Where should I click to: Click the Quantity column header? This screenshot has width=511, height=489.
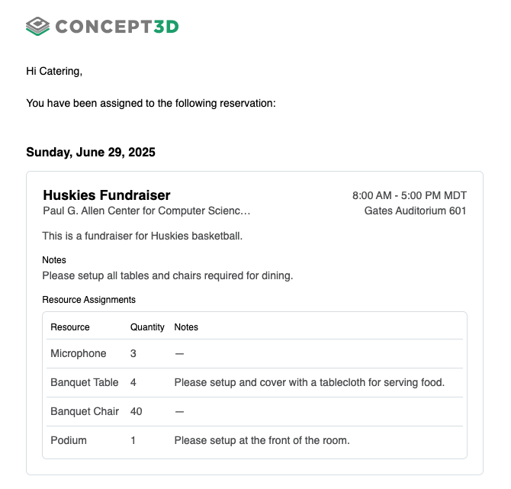pos(147,327)
